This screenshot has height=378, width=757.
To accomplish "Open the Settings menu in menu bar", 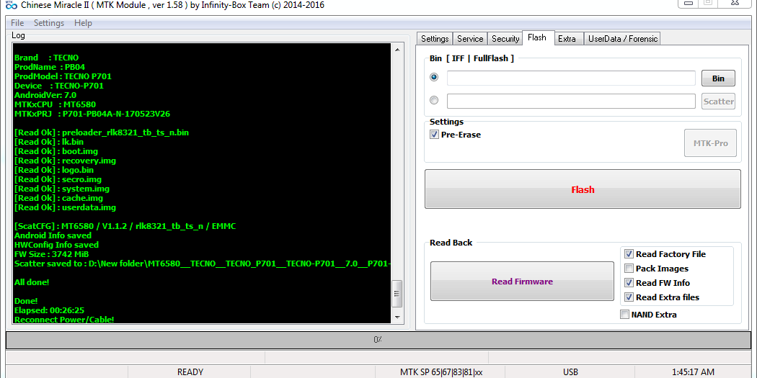I will [x=49, y=22].
